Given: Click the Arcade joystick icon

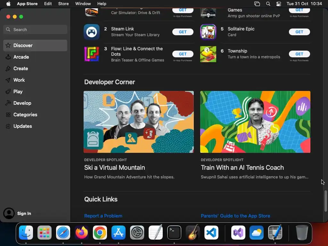Looking at the screenshot, I should point(8,57).
